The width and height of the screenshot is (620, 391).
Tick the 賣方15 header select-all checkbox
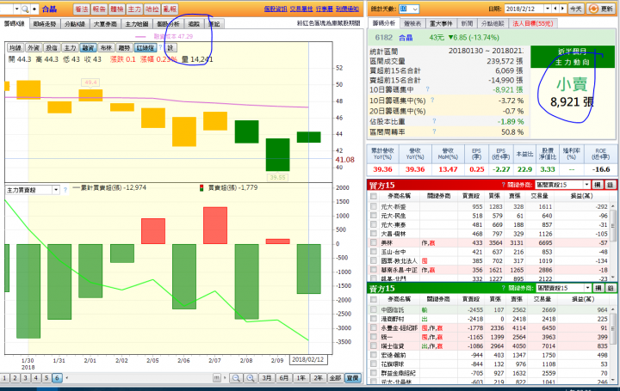(373, 299)
